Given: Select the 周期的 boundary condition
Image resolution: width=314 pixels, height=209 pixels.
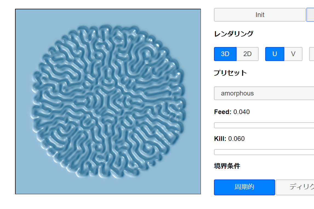Looking at the screenshot, I should tap(244, 187).
